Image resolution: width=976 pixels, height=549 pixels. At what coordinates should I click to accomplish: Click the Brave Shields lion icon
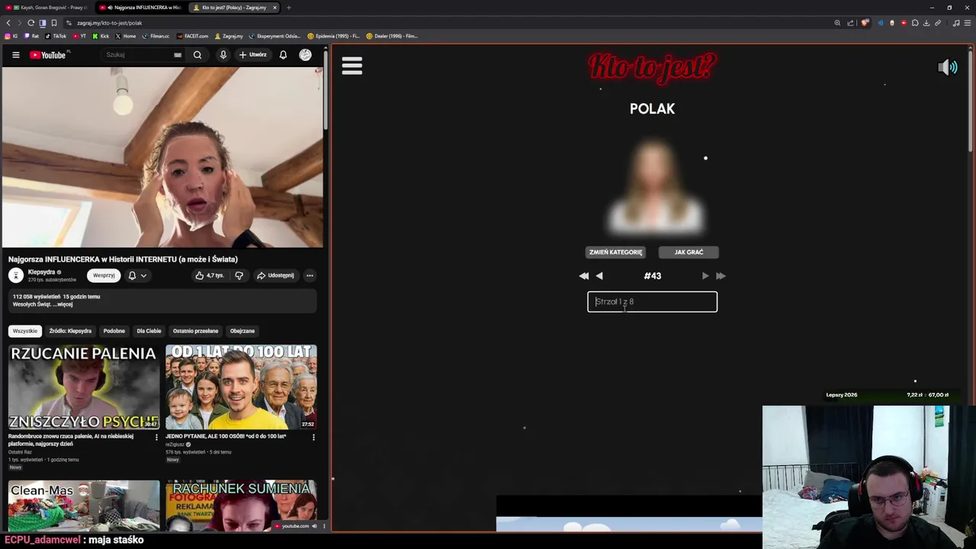coord(865,23)
